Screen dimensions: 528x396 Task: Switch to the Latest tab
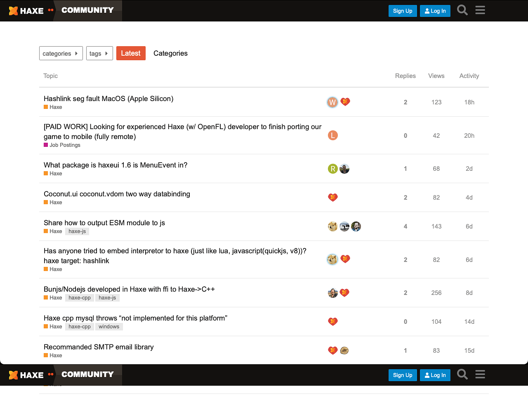(x=131, y=53)
